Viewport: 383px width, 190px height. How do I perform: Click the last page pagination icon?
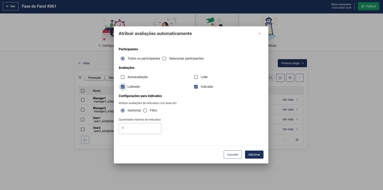coord(285,140)
